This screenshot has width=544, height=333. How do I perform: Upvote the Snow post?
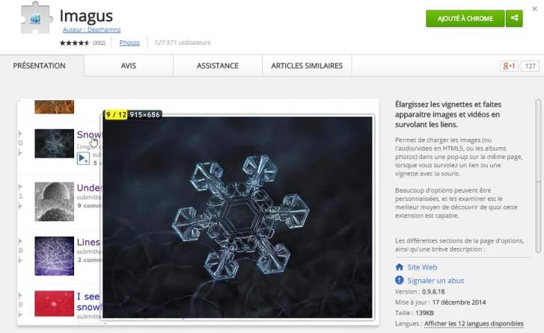coord(20,134)
